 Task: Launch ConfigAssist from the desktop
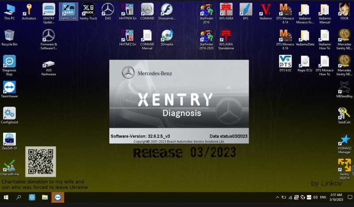pyautogui.click(x=9, y=114)
